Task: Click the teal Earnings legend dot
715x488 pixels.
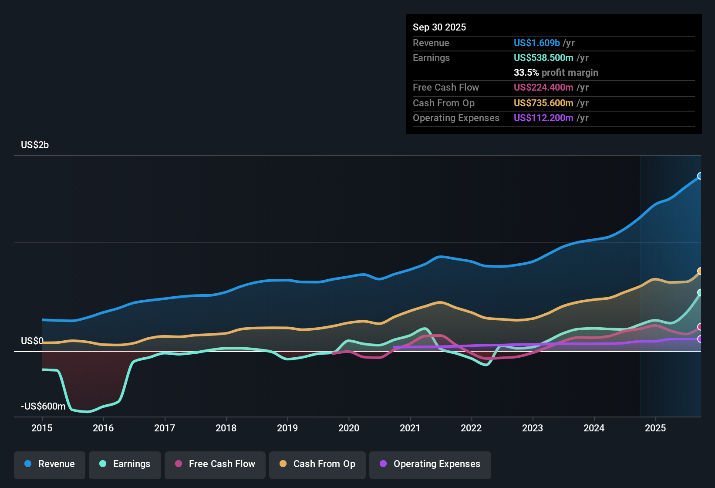Action: click(x=103, y=464)
